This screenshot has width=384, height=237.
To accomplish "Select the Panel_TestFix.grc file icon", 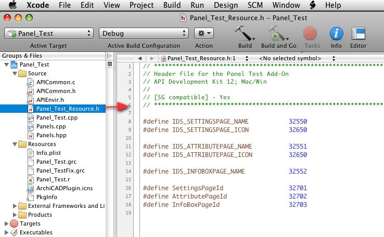I will pyautogui.click(x=30, y=170).
